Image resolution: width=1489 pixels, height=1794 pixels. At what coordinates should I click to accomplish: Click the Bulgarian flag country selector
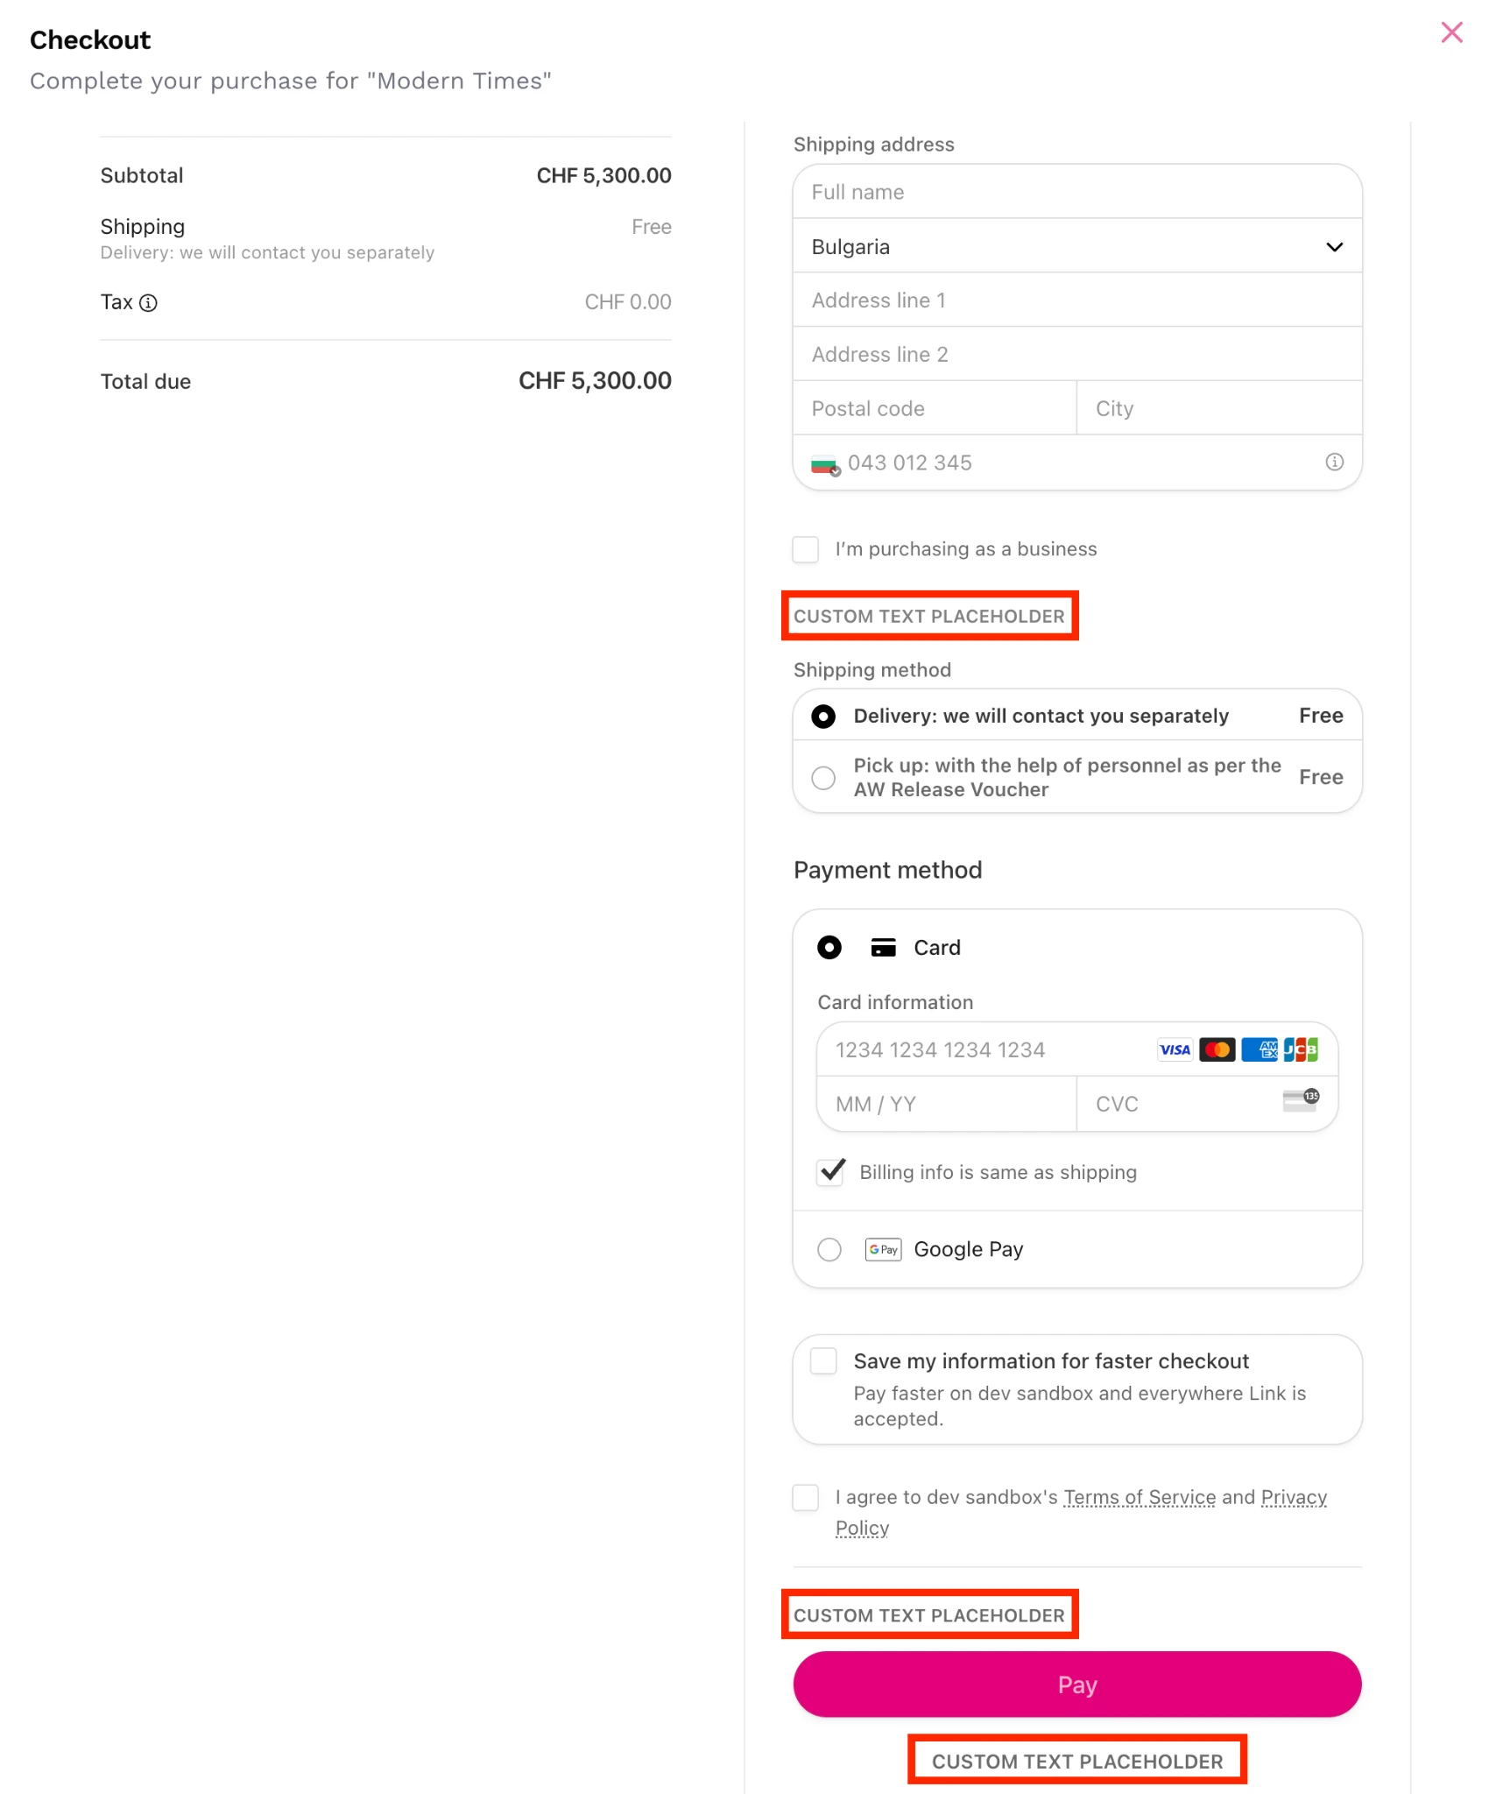coord(825,464)
